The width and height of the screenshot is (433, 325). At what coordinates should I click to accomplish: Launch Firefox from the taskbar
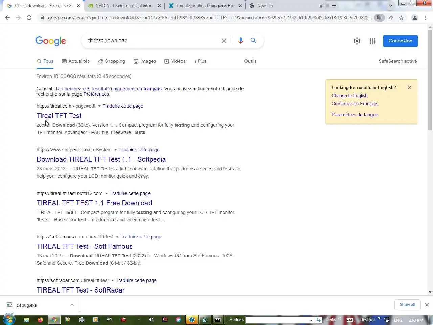(x=40, y=320)
